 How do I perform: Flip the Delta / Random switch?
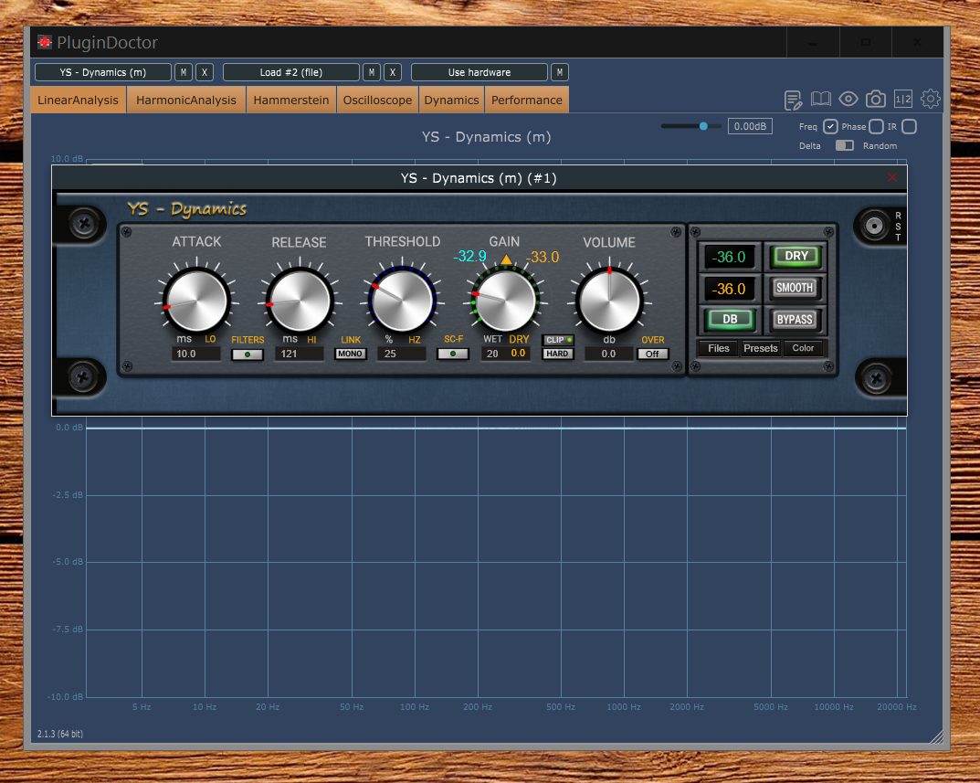point(845,145)
